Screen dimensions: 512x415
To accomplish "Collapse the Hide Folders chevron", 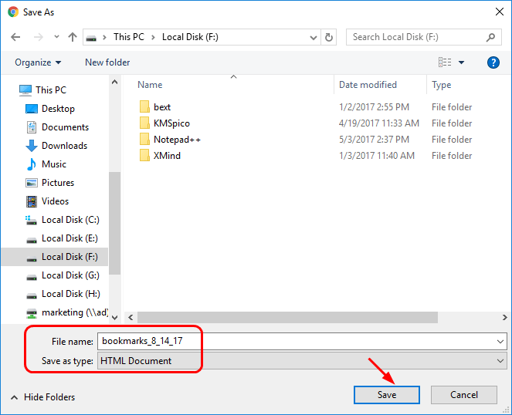I will click(13, 397).
